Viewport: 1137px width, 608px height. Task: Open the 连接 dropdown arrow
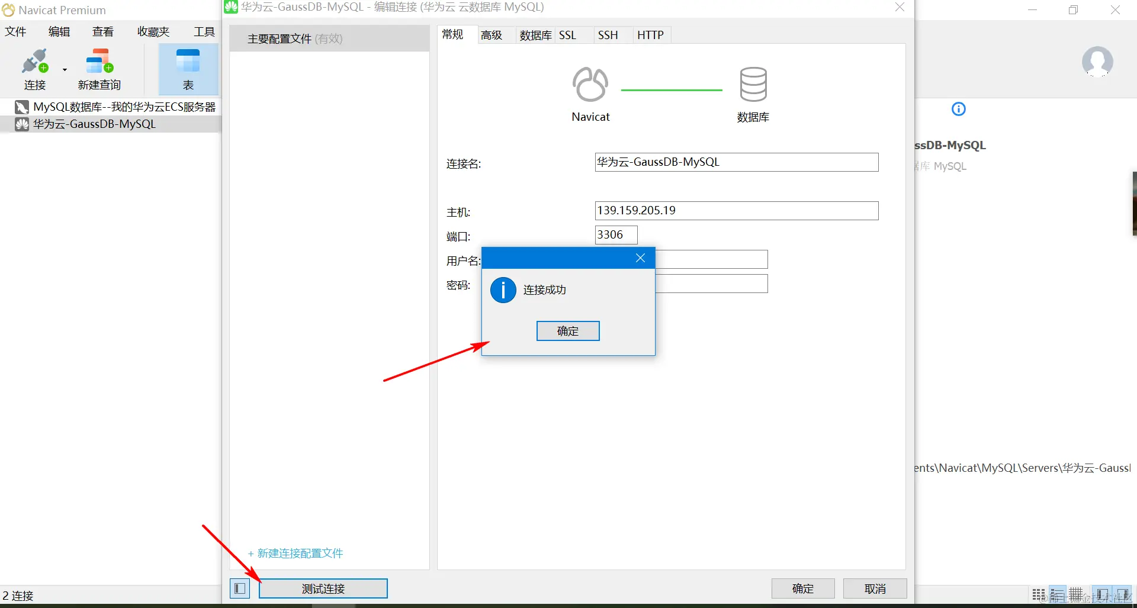tap(65, 70)
